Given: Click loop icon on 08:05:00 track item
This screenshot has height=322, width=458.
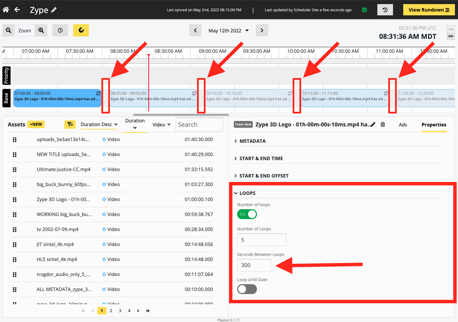Looking at the screenshot, I should tap(194, 93).
